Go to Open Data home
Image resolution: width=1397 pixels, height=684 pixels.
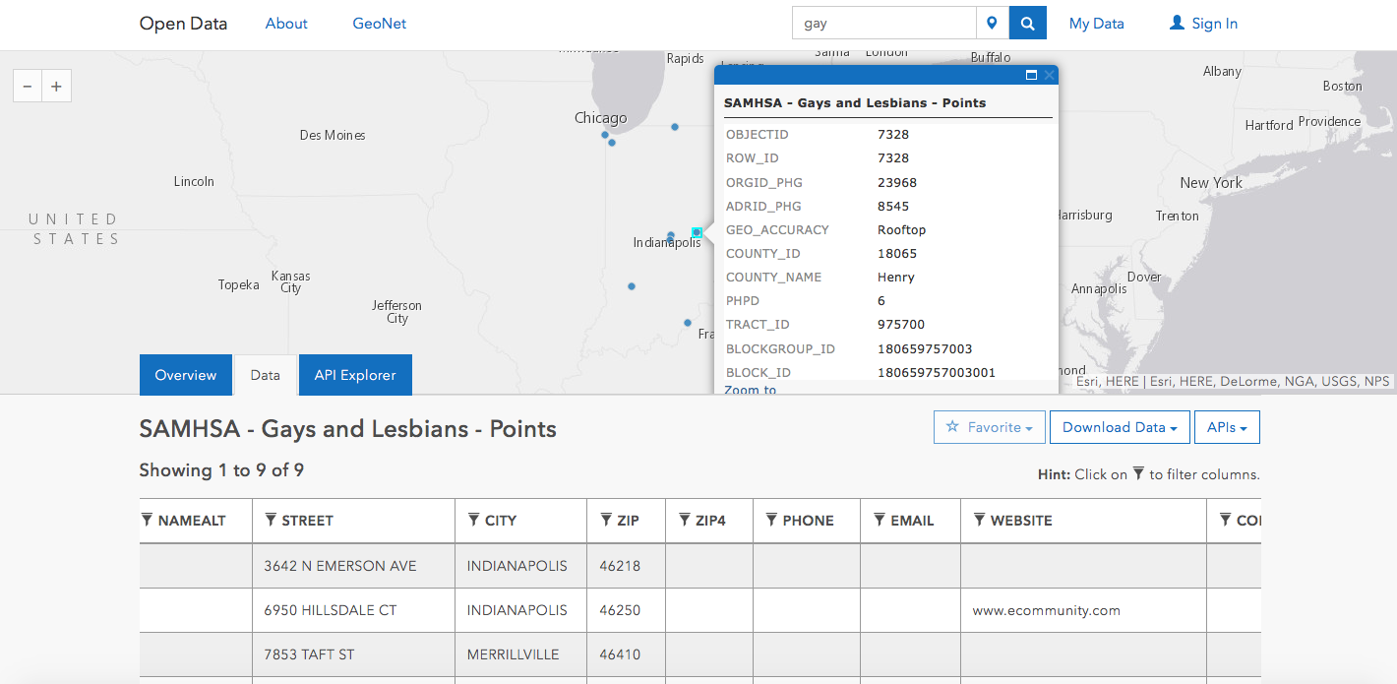tap(183, 24)
